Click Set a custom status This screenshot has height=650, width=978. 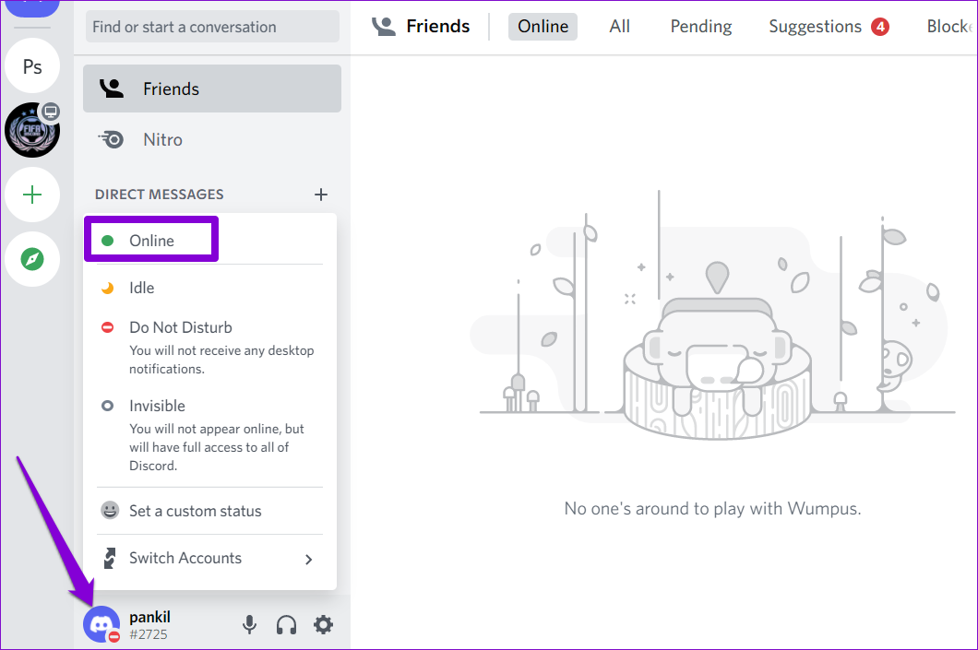(x=209, y=511)
